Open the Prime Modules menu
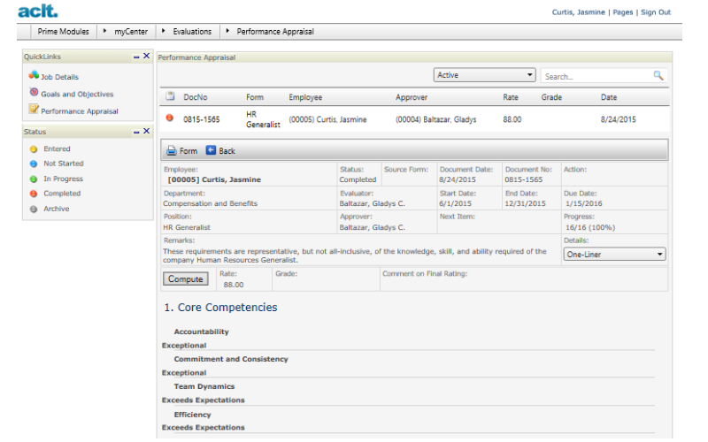Viewport: 708px width, 442px height. pyautogui.click(x=63, y=32)
